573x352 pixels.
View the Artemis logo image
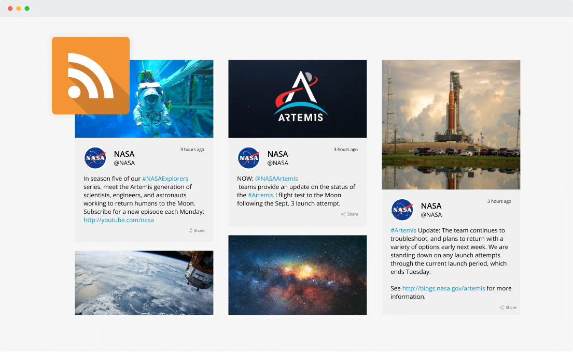298,99
